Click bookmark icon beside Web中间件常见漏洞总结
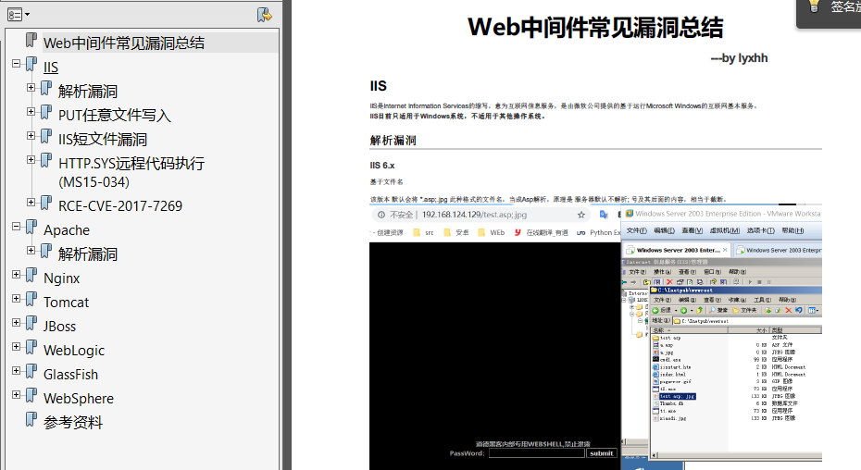 [31, 41]
